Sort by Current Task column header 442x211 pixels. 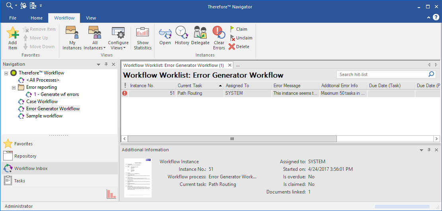(x=200, y=86)
